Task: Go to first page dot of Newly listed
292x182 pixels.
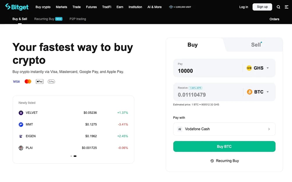Action: [71, 156]
